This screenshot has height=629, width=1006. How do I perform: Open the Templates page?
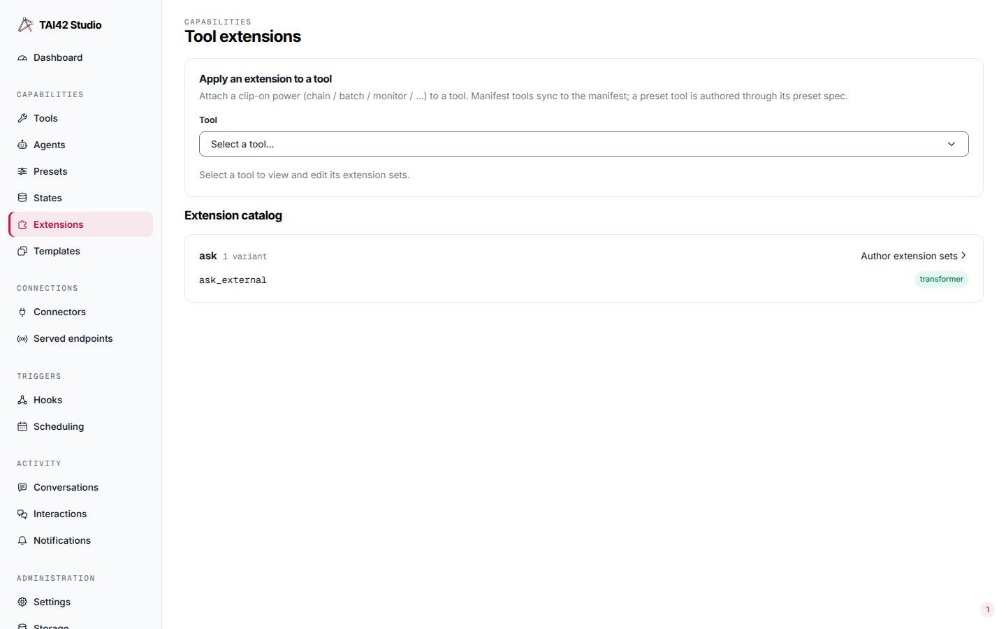tap(80, 252)
